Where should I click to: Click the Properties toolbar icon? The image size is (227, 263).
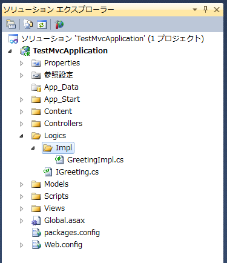[x=11, y=24]
